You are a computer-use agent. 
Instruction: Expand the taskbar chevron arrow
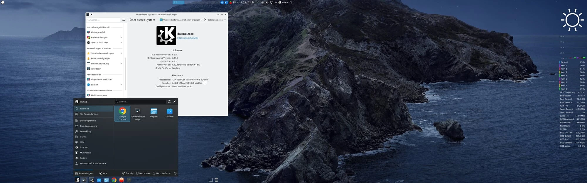(x=129, y=180)
